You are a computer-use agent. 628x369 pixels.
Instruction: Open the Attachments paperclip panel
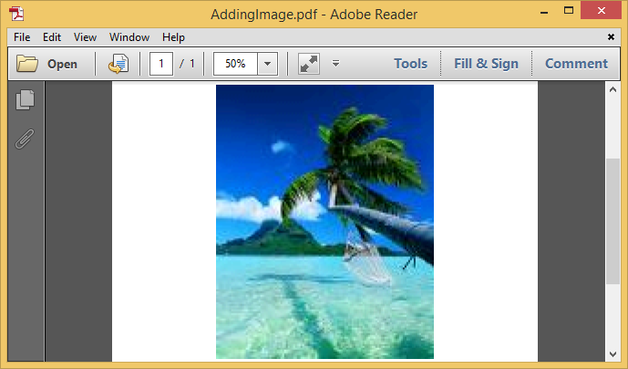coord(26,139)
